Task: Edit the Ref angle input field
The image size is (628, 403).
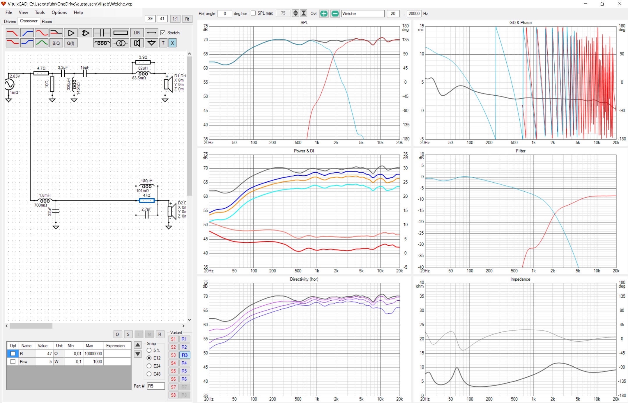Action: (x=225, y=13)
